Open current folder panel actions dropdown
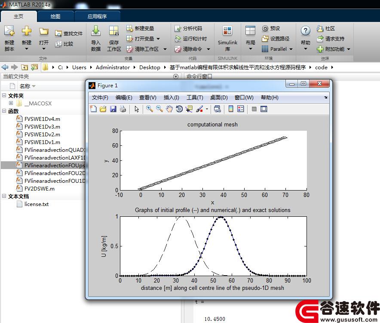The image size is (380, 323). (x=176, y=77)
